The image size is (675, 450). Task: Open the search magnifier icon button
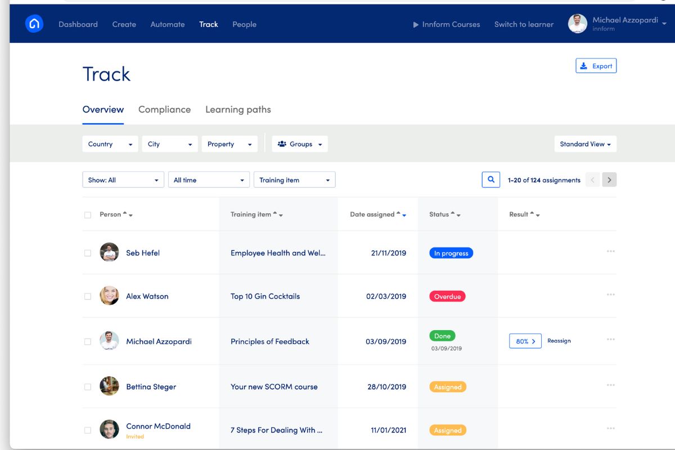tap(491, 180)
